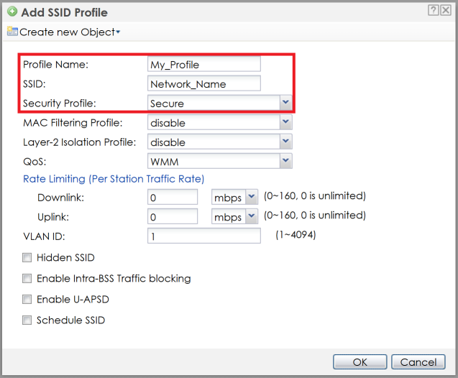Toggle the Enable U-APSD checkbox
458x378 pixels.
[x=27, y=300]
